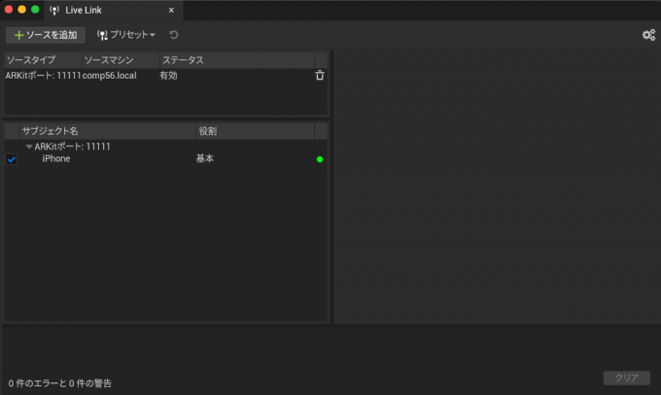Viewport: 661px width, 395px height.
Task: Collapse the ARKitポート: 11111 subject group
Action: click(29, 147)
